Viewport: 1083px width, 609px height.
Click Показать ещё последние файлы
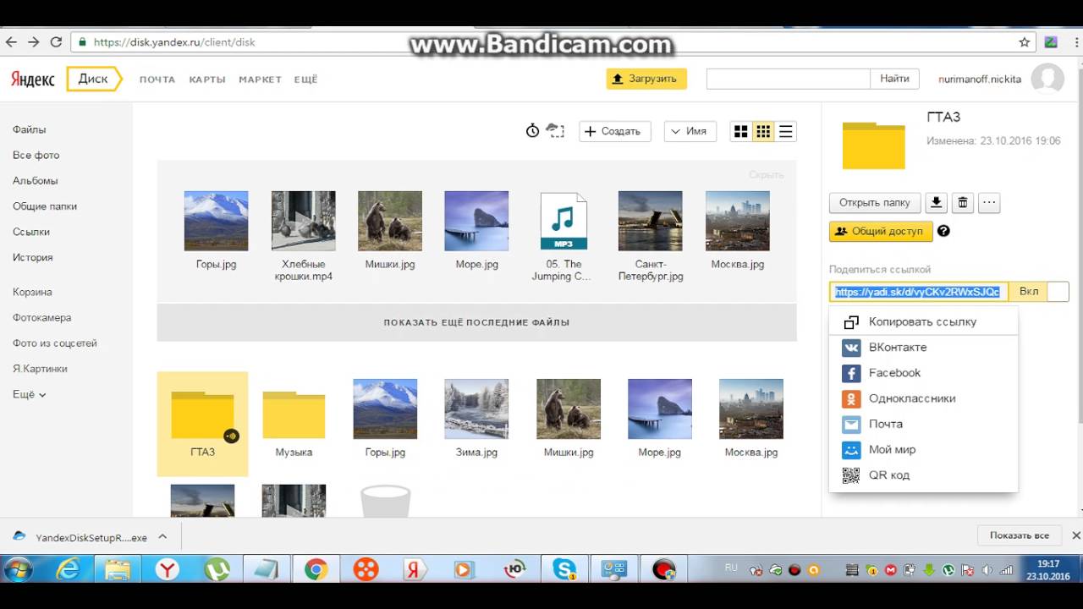476,322
